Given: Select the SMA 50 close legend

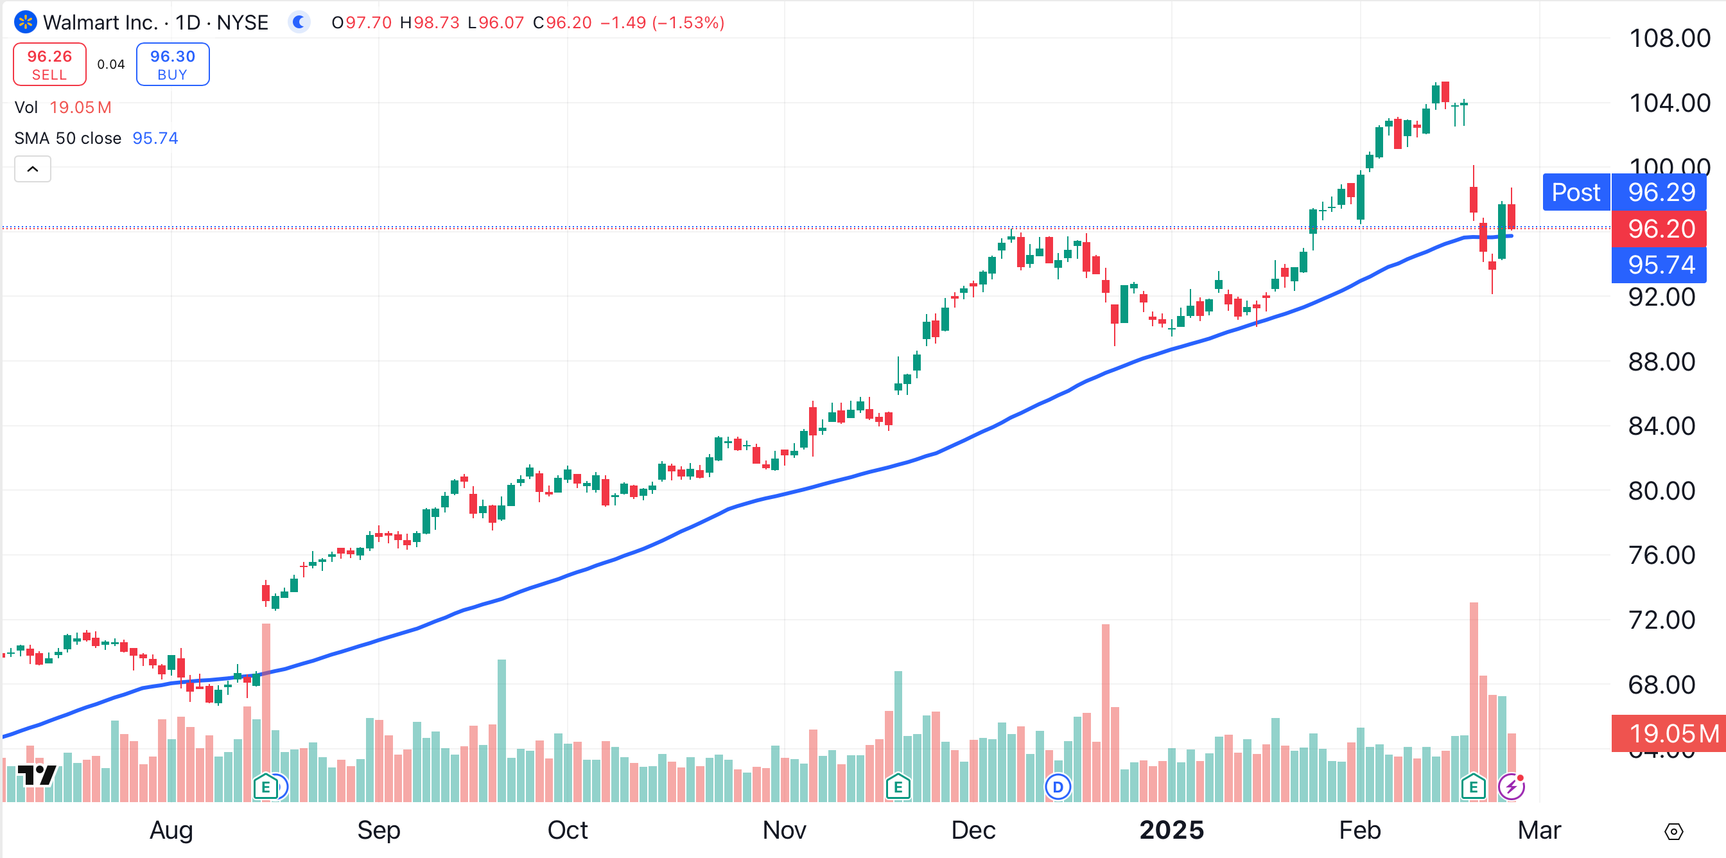Looking at the screenshot, I should pyautogui.click(x=67, y=138).
